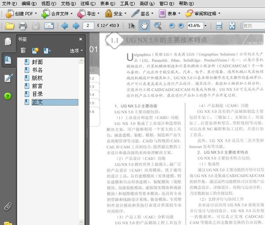Open the Attachments paperclip panel
265x225 pixels.
[x=8, y=206]
